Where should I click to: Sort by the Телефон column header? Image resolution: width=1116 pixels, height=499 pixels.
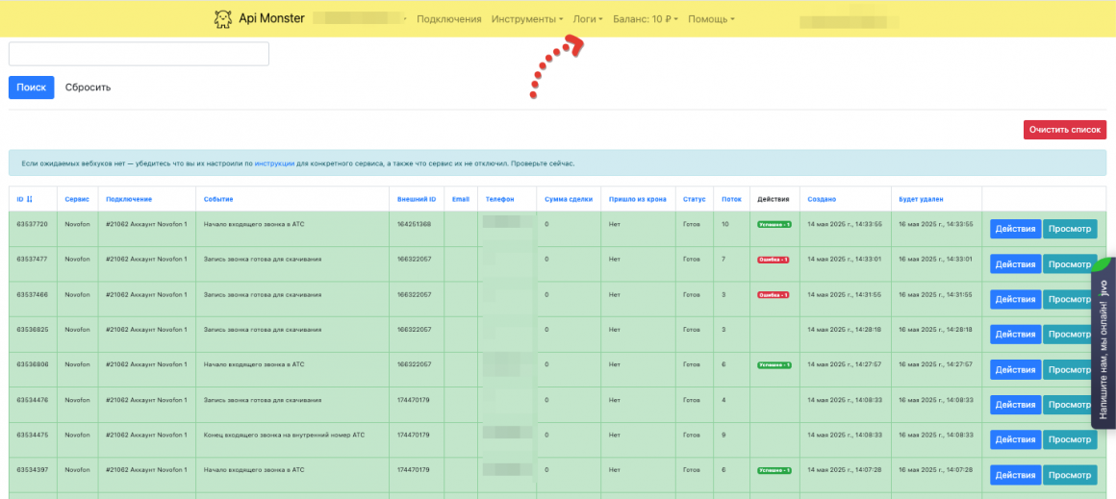(499, 199)
